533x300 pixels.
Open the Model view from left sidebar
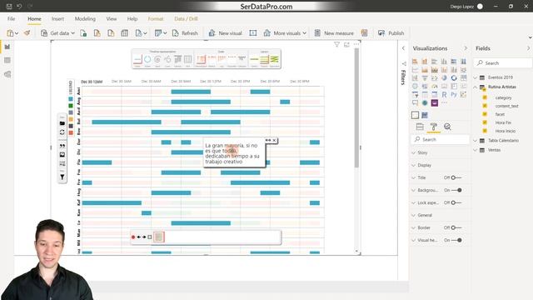click(7, 74)
